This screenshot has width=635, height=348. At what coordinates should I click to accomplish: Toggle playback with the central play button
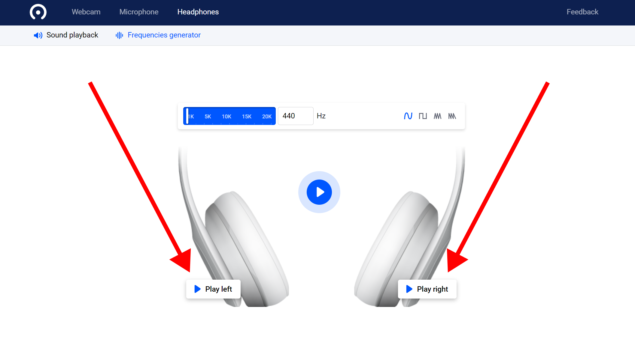[319, 192]
